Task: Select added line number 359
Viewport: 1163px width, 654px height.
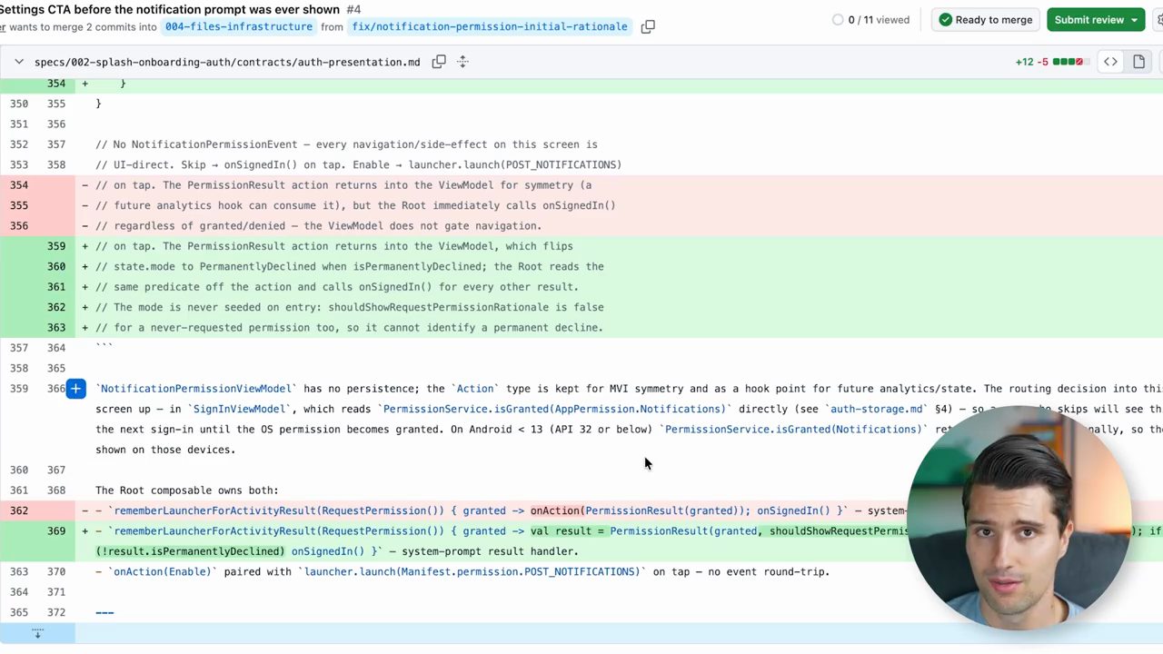Action: point(56,246)
